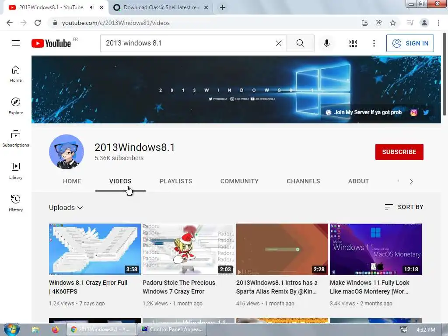Click the install app icon in address bar
Screen dimensions: 448x336
click(x=364, y=23)
